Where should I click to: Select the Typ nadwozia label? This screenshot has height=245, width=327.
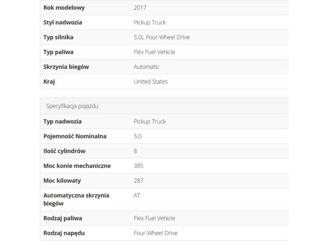pos(62,121)
